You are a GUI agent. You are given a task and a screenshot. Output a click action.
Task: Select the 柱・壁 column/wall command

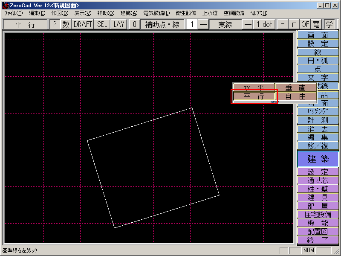[x=318, y=189]
